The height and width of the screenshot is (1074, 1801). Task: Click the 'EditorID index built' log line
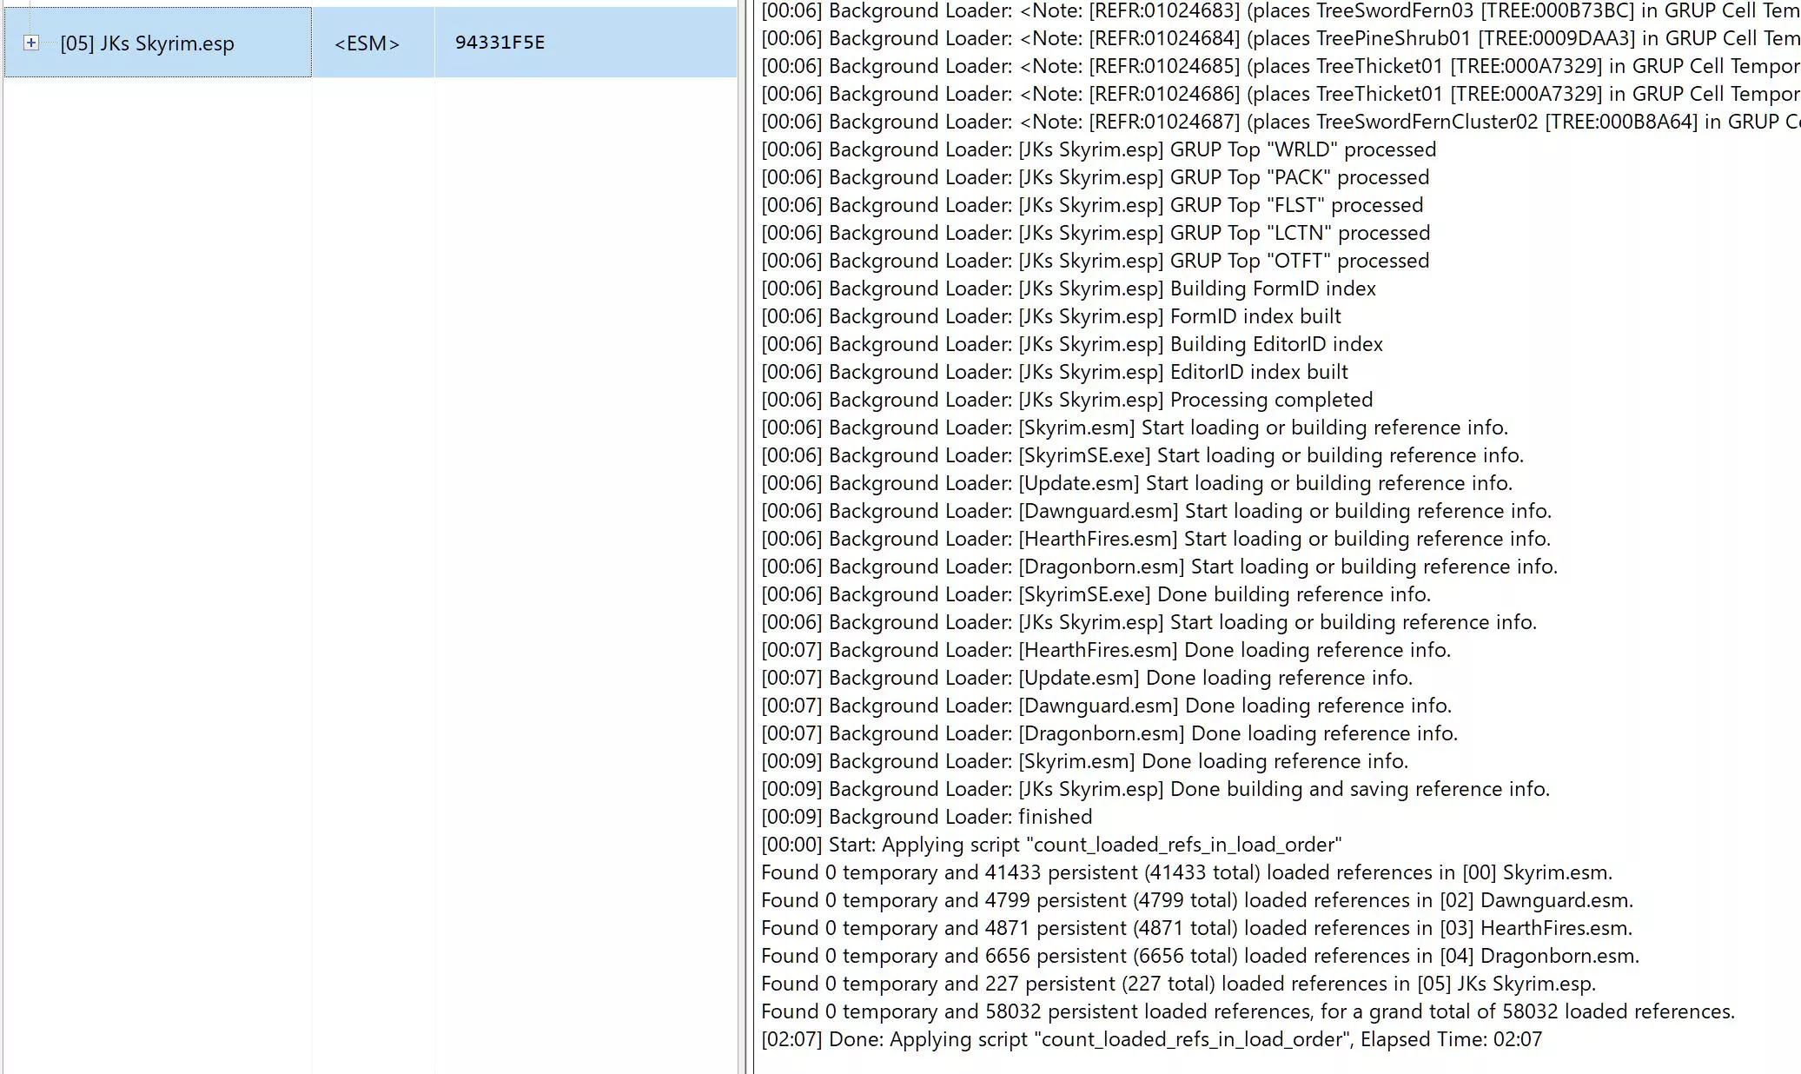(1055, 372)
